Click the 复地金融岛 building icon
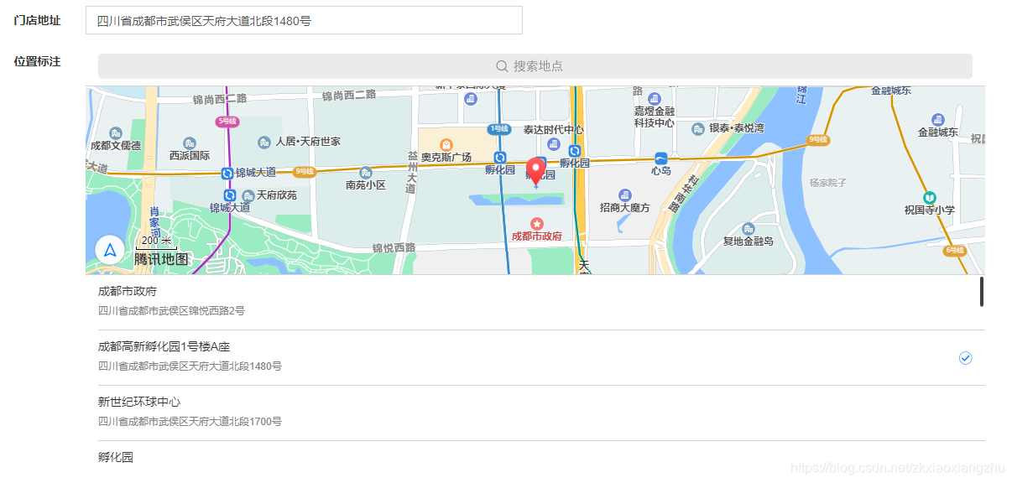Viewport: 1012px width, 483px height. coord(749,228)
